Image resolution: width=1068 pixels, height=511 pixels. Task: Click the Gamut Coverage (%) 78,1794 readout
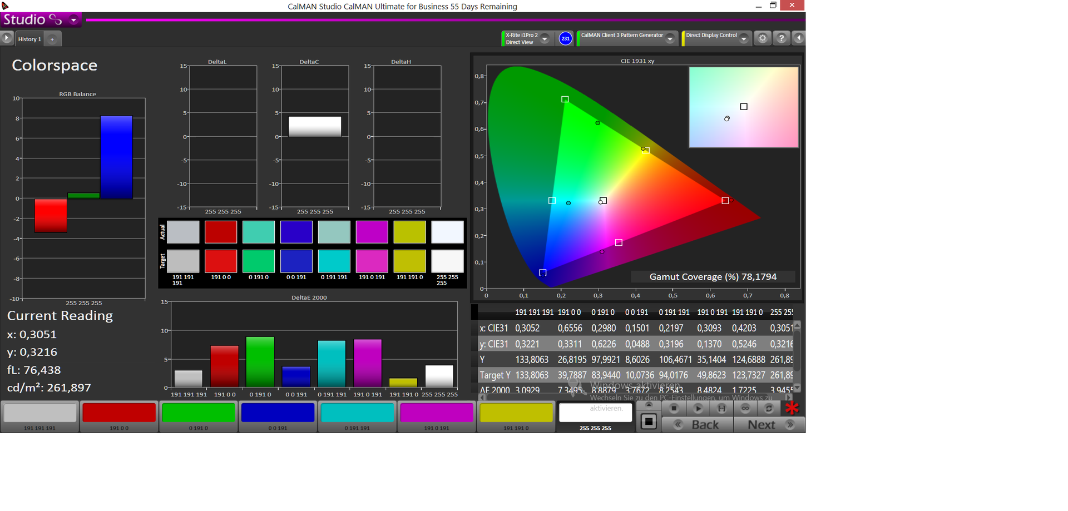713,277
